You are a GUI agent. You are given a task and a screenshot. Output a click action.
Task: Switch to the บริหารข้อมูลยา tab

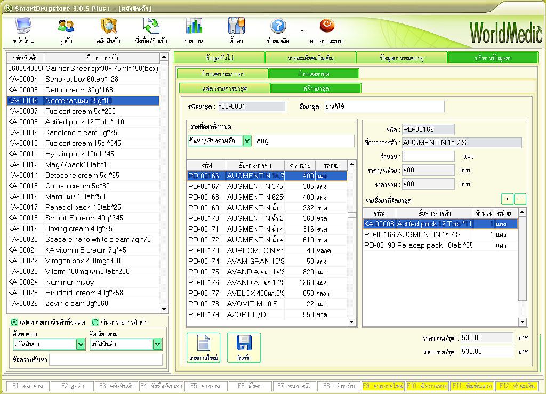pos(493,58)
